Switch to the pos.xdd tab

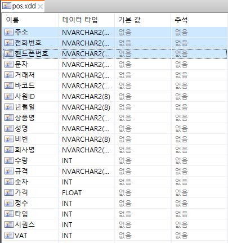click(23, 6)
